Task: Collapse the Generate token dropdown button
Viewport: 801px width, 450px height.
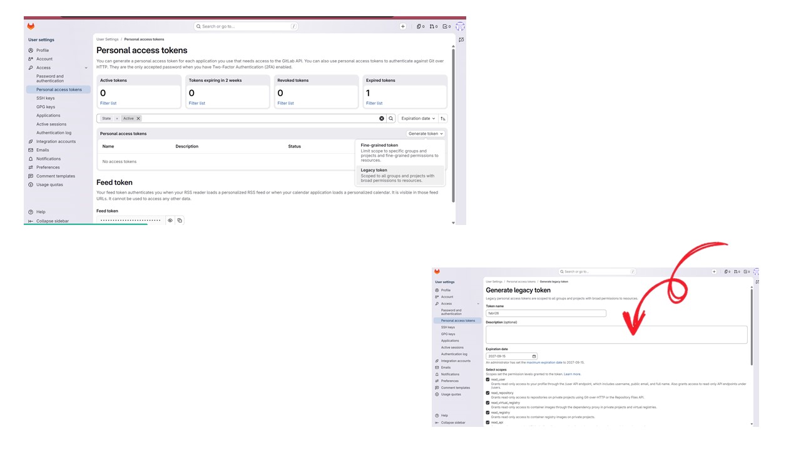Action: point(426,134)
